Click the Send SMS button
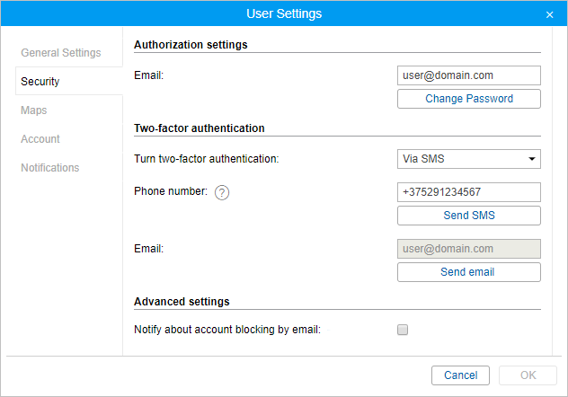Screen dimensions: 568x397 [468, 216]
